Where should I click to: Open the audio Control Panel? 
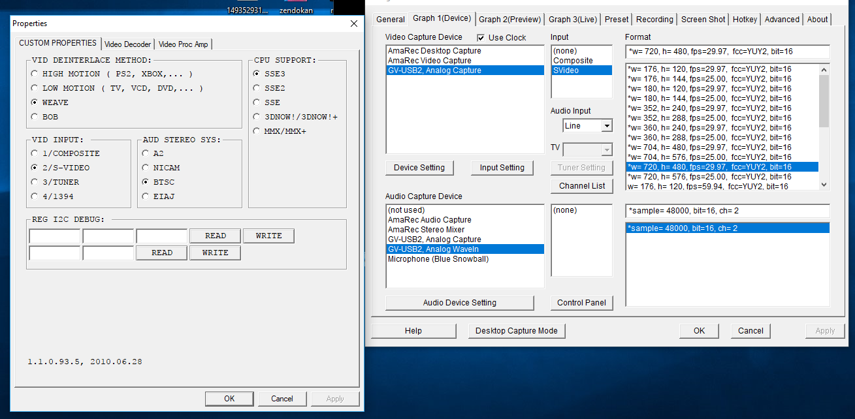point(582,303)
